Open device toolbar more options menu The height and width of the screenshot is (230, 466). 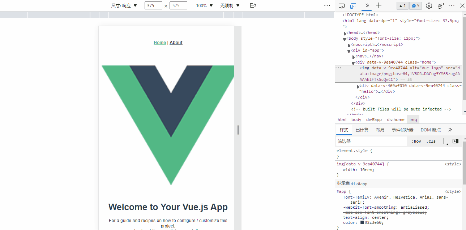327,5
